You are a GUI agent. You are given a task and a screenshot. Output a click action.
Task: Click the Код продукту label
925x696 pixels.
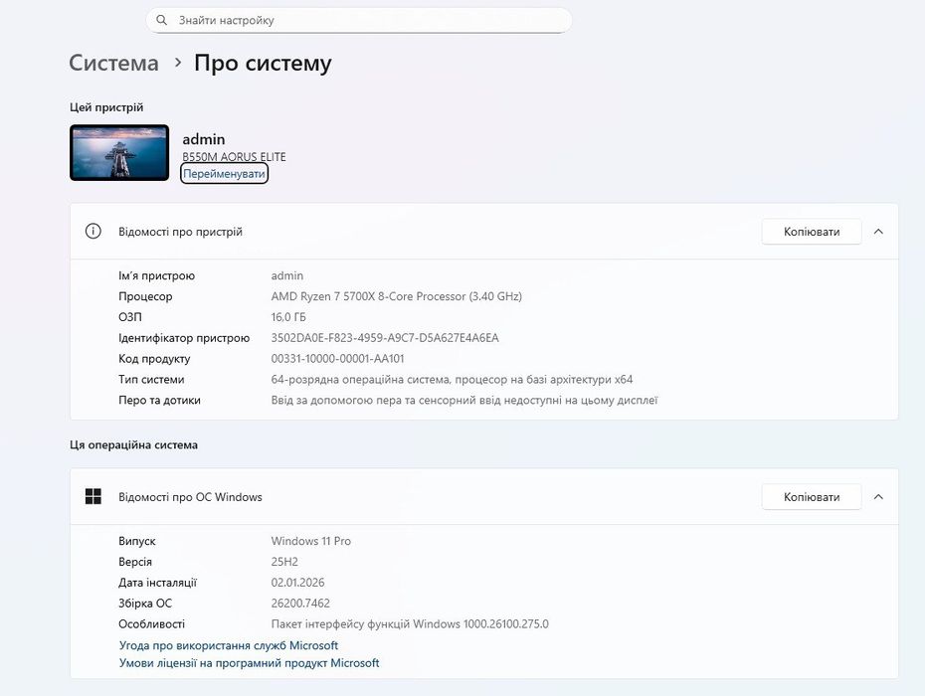pos(154,359)
